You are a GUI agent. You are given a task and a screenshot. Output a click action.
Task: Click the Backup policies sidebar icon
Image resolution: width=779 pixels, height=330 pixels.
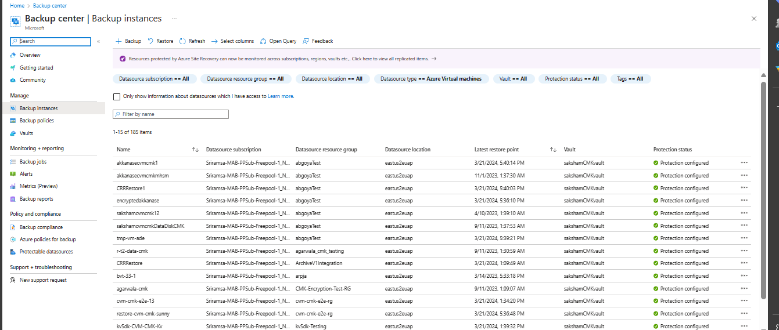coord(13,121)
